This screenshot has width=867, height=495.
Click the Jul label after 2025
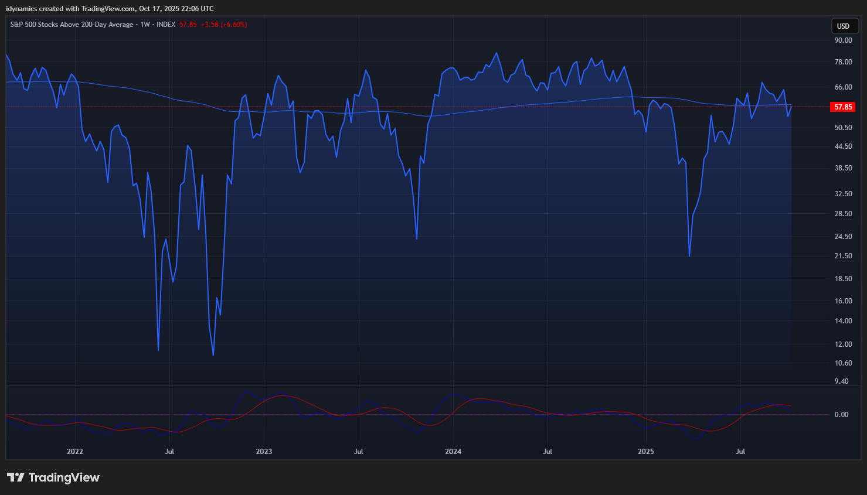740,452
